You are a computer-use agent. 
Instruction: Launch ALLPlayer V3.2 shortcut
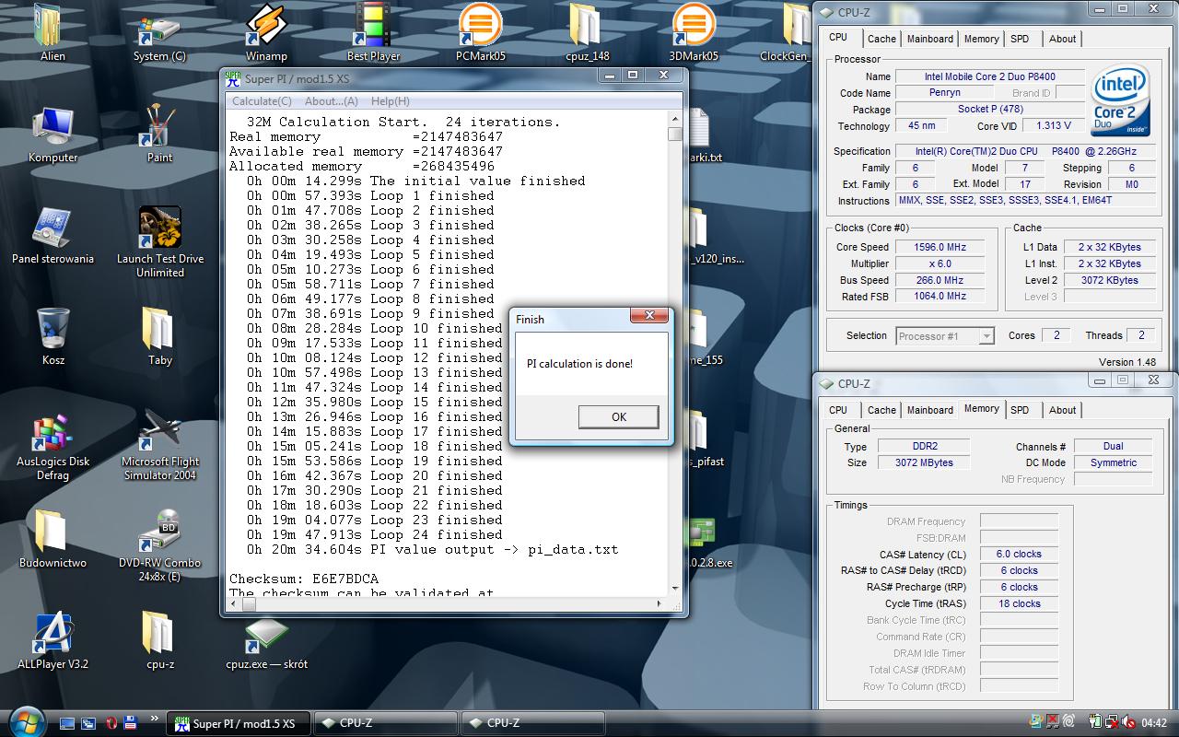coord(53,641)
